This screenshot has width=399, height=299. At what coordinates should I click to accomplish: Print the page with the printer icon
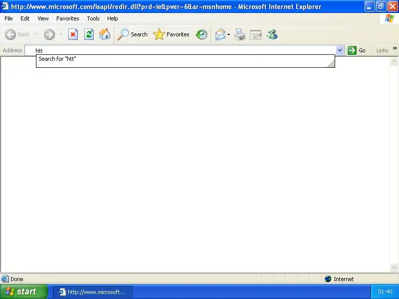coord(240,34)
